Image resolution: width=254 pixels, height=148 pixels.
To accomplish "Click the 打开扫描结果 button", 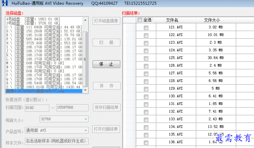I will (x=106, y=129).
